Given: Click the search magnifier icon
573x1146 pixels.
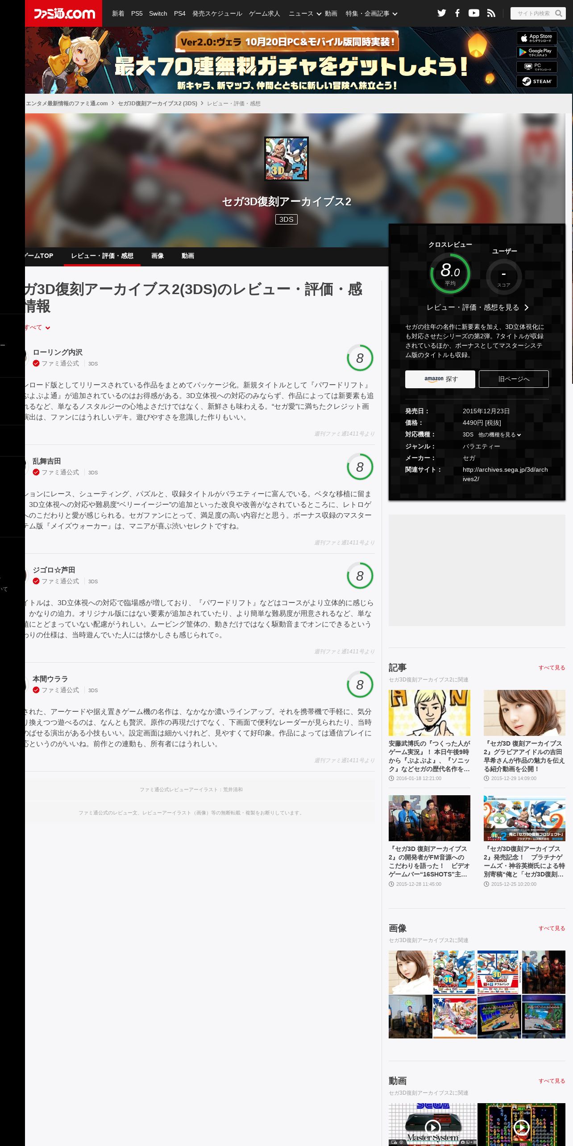Looking at the screenshot, I should (558, 13).
